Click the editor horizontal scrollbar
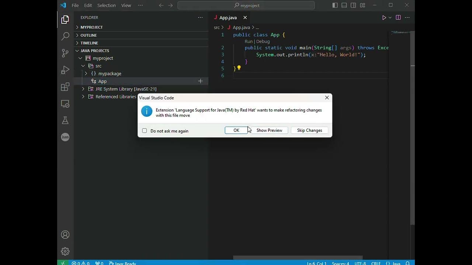 (298, 258)
